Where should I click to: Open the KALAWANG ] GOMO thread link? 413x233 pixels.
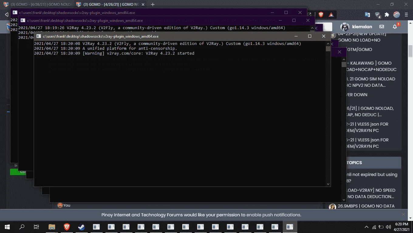coord(371,66)
